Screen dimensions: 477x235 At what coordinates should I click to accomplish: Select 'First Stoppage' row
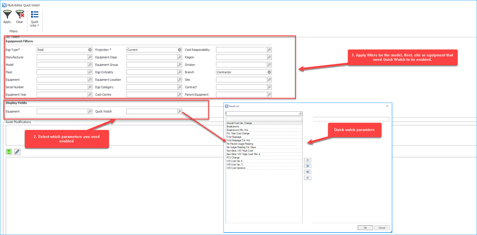[264, 137]
